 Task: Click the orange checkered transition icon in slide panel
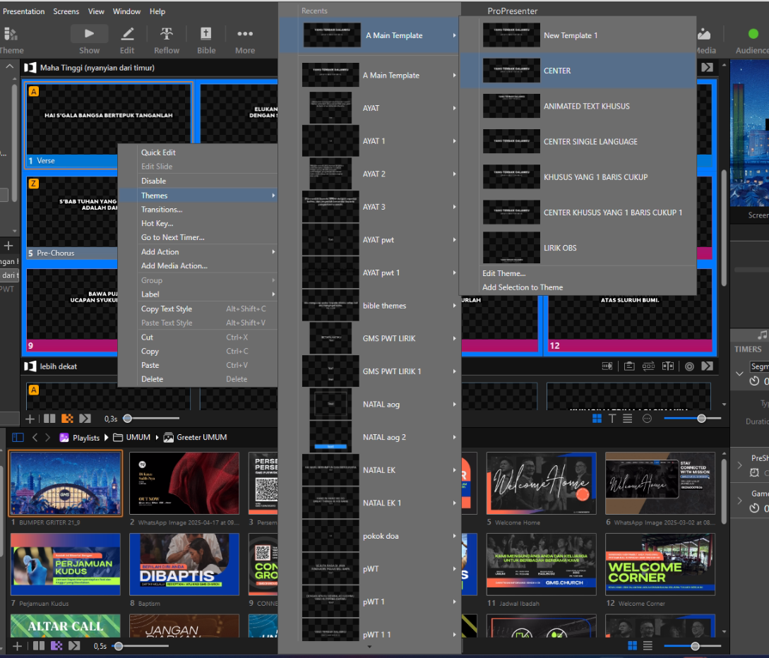68,419
